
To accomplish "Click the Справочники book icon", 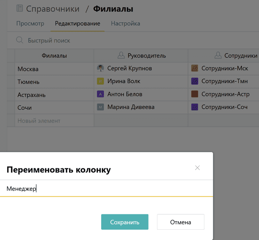I will pos(19,9).
